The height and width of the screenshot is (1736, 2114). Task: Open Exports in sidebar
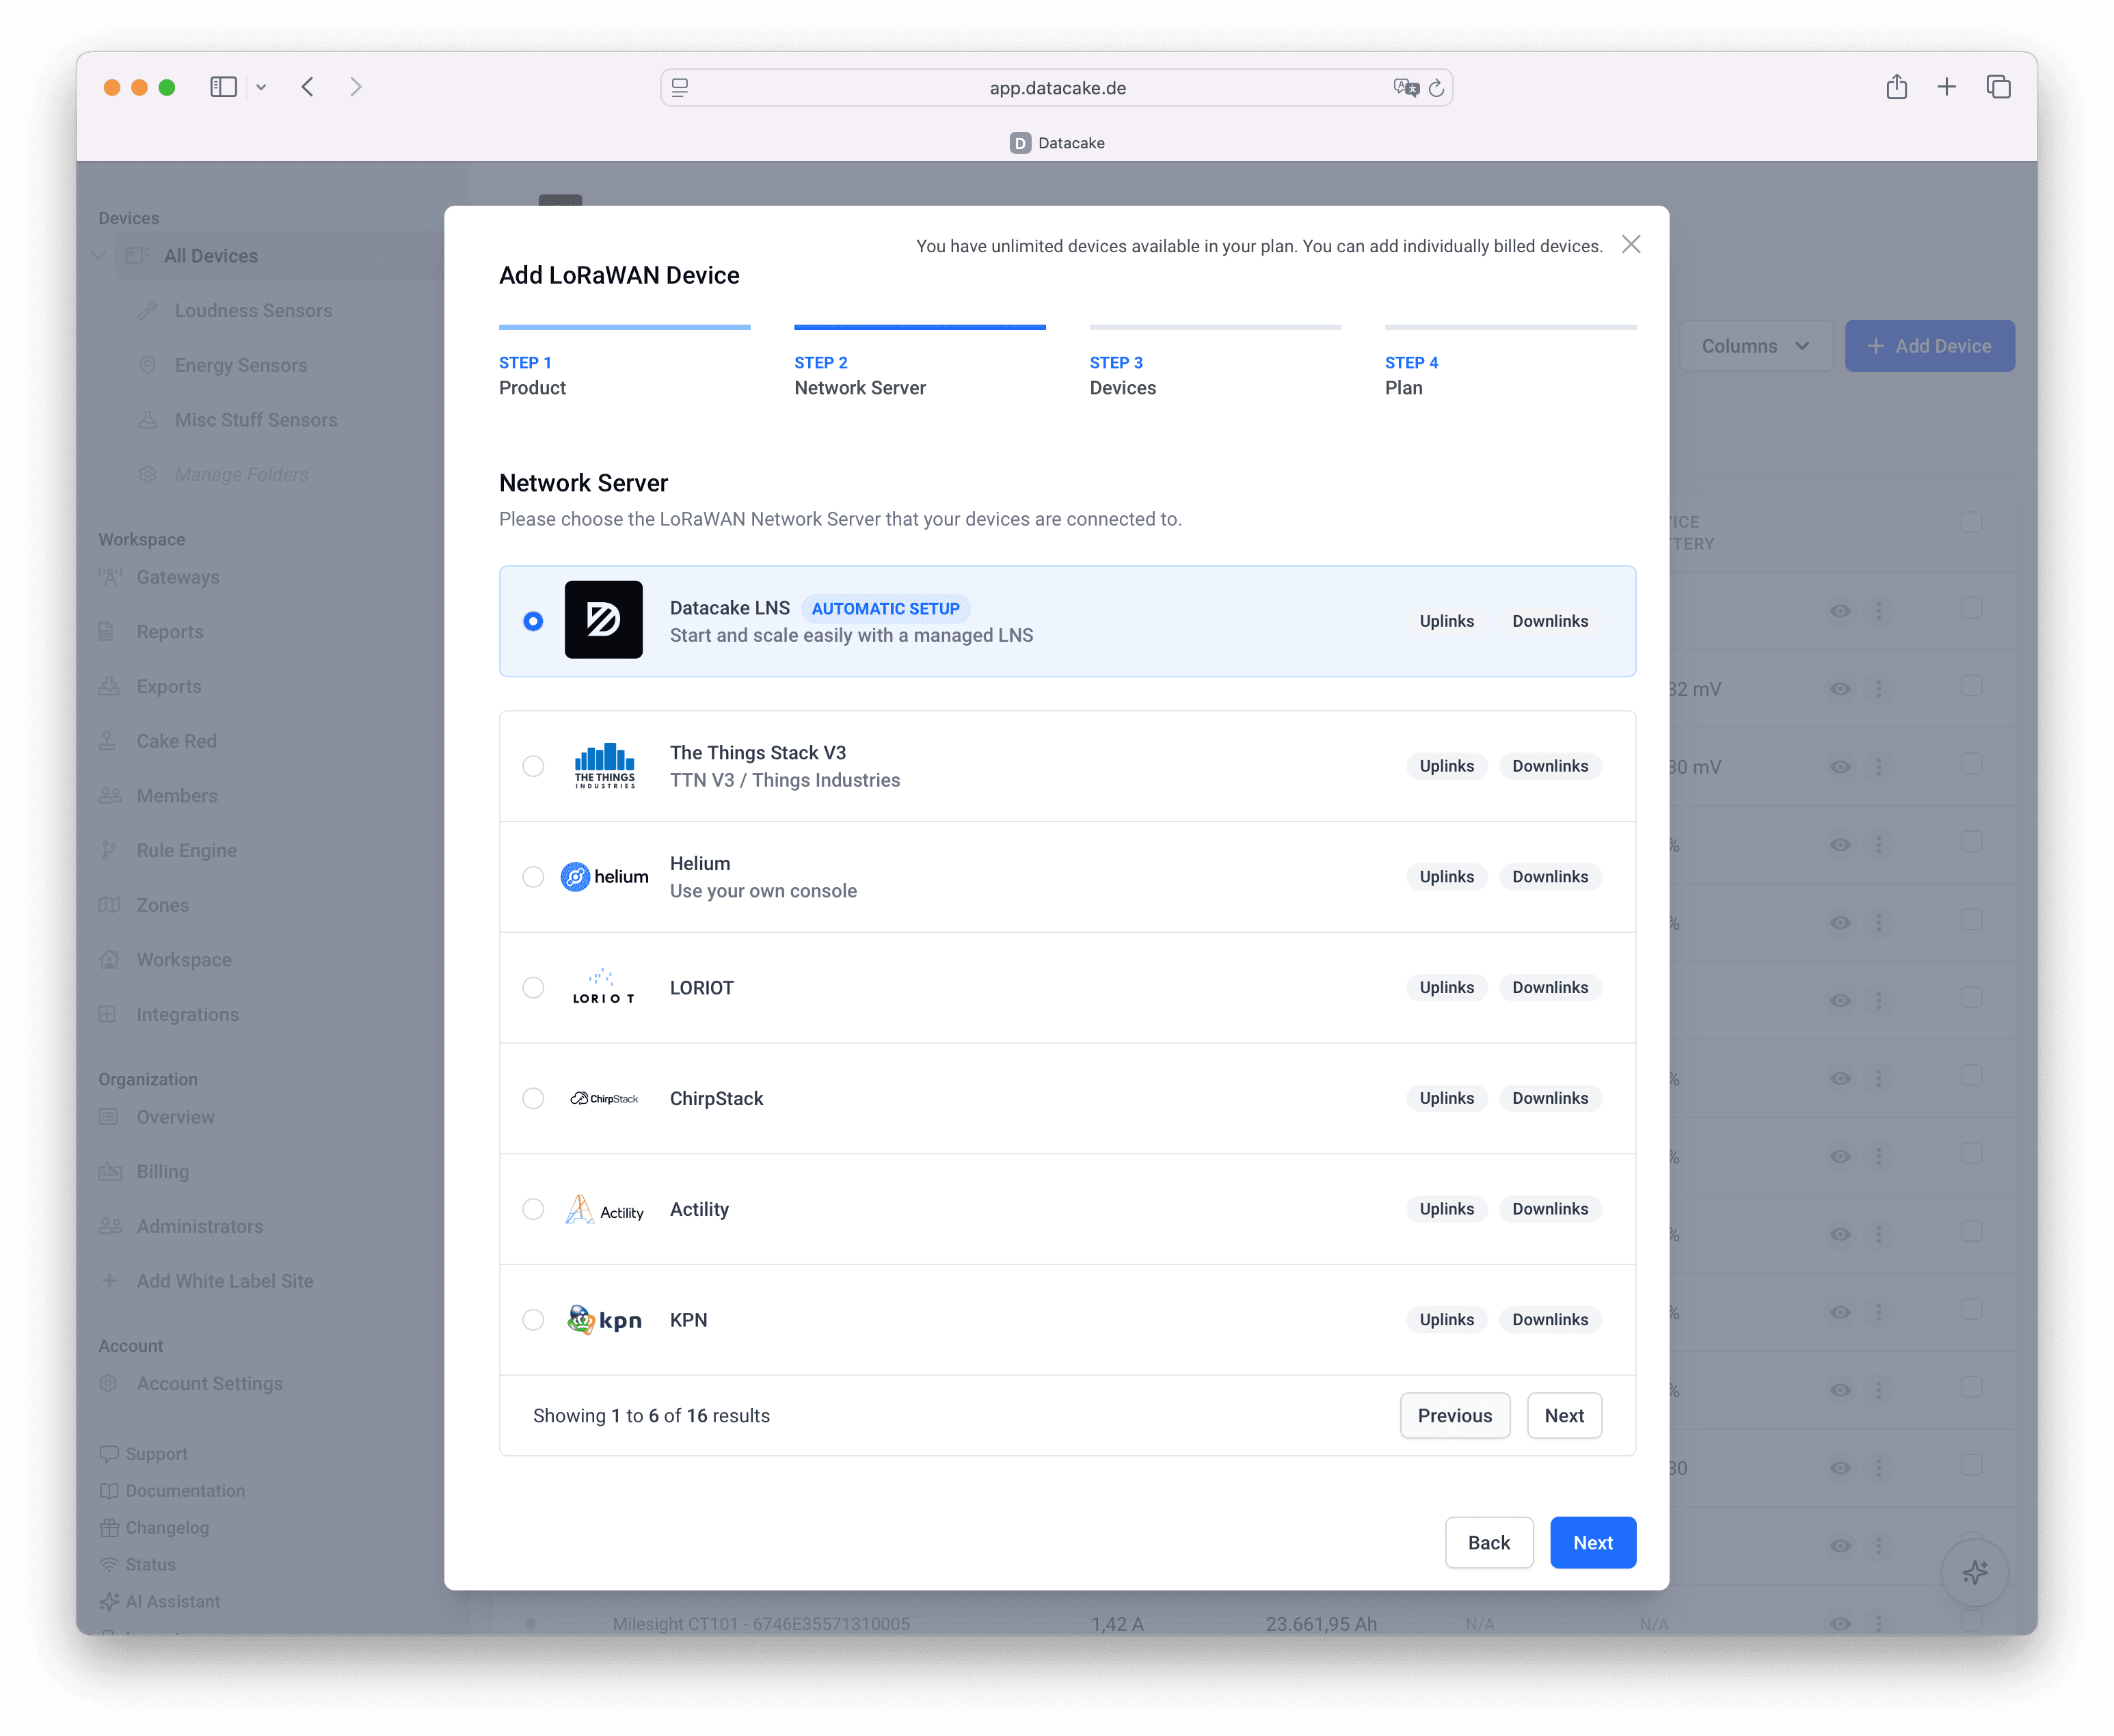tap(168, 687)
